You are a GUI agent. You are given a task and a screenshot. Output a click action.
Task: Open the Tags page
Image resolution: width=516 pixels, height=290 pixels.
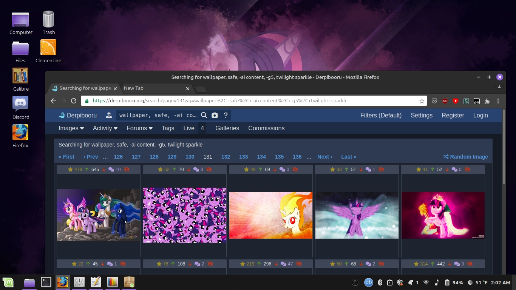(x=168, y=128)
